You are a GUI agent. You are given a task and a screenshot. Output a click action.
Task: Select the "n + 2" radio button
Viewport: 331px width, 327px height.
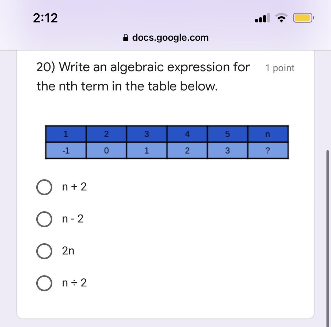coord(44,187)
